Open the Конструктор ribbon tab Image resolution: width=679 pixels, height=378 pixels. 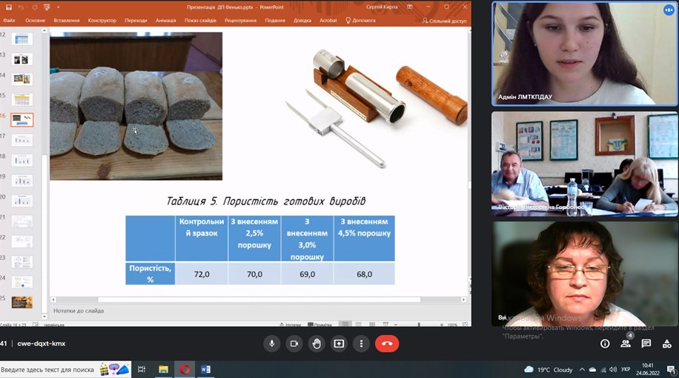102,20
